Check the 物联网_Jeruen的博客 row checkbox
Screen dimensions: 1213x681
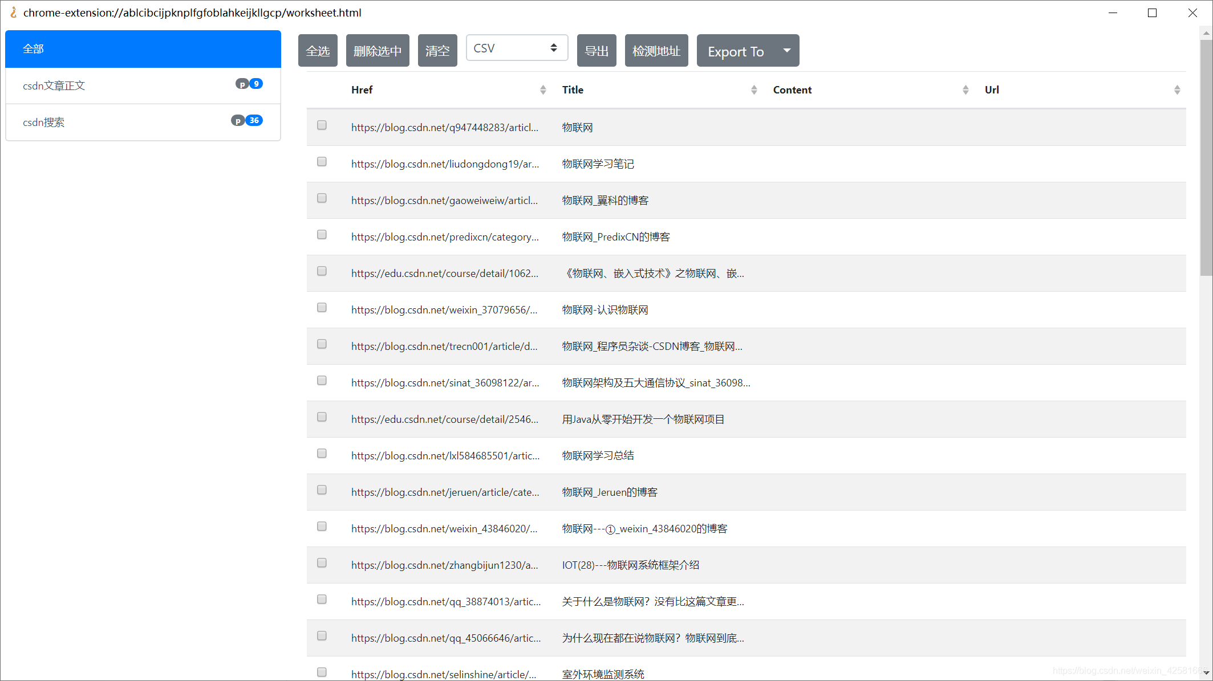pos(322,490)
